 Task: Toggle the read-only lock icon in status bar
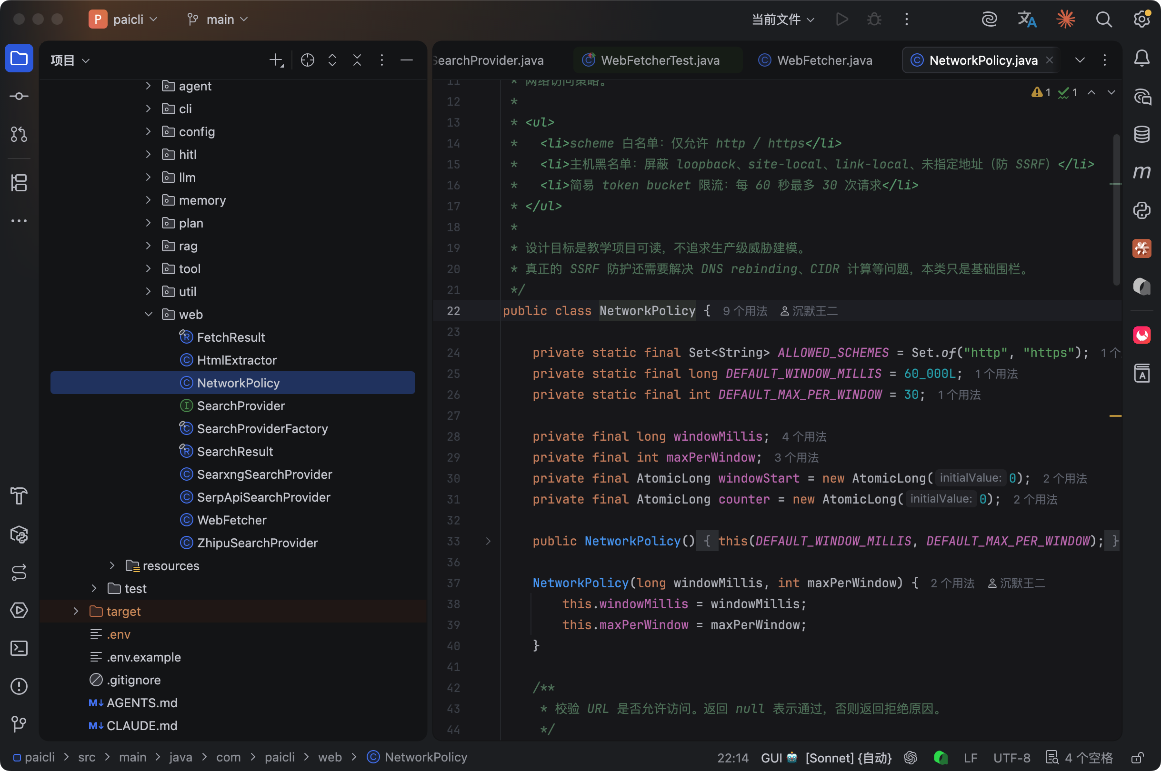point(1137,757)
